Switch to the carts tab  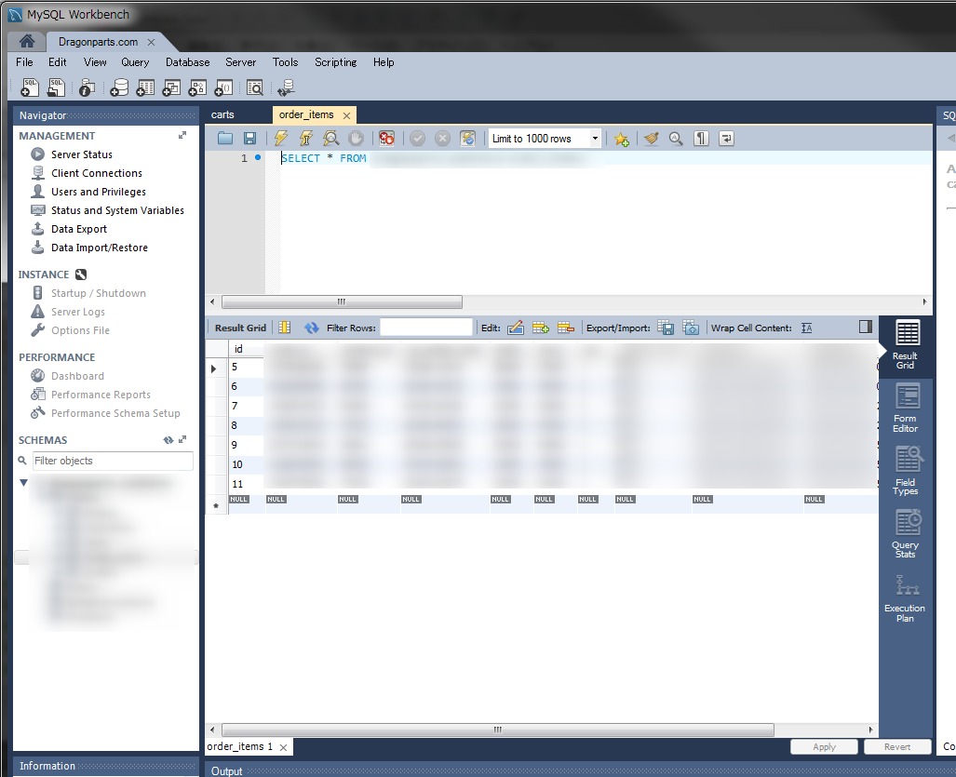222,114
